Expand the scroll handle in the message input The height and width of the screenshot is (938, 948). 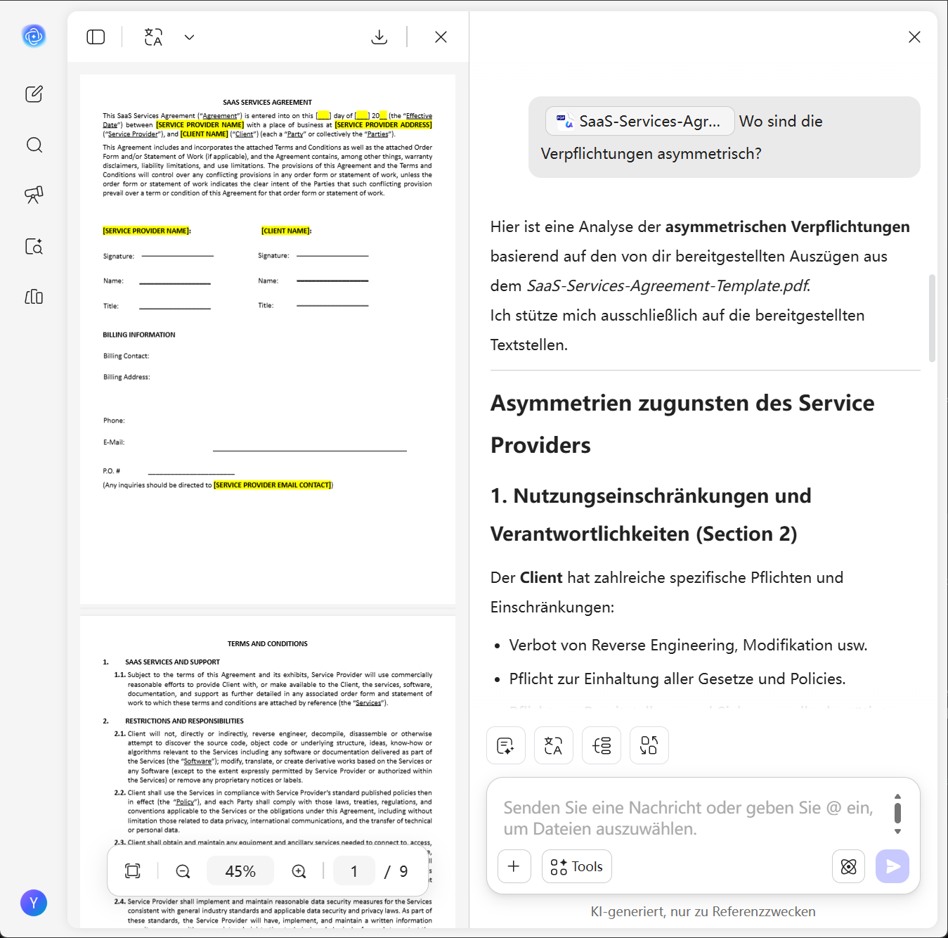pyautogui.click(x=897, y=814)
